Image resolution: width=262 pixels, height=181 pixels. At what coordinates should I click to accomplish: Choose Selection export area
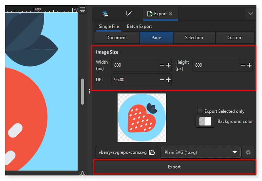pyautogui.click(x=194, y=38)
